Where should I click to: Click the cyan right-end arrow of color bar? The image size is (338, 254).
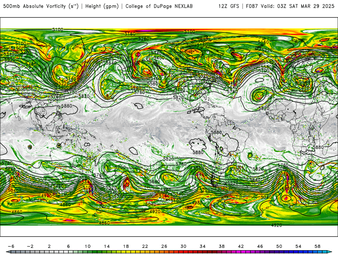tap(330, 252)
